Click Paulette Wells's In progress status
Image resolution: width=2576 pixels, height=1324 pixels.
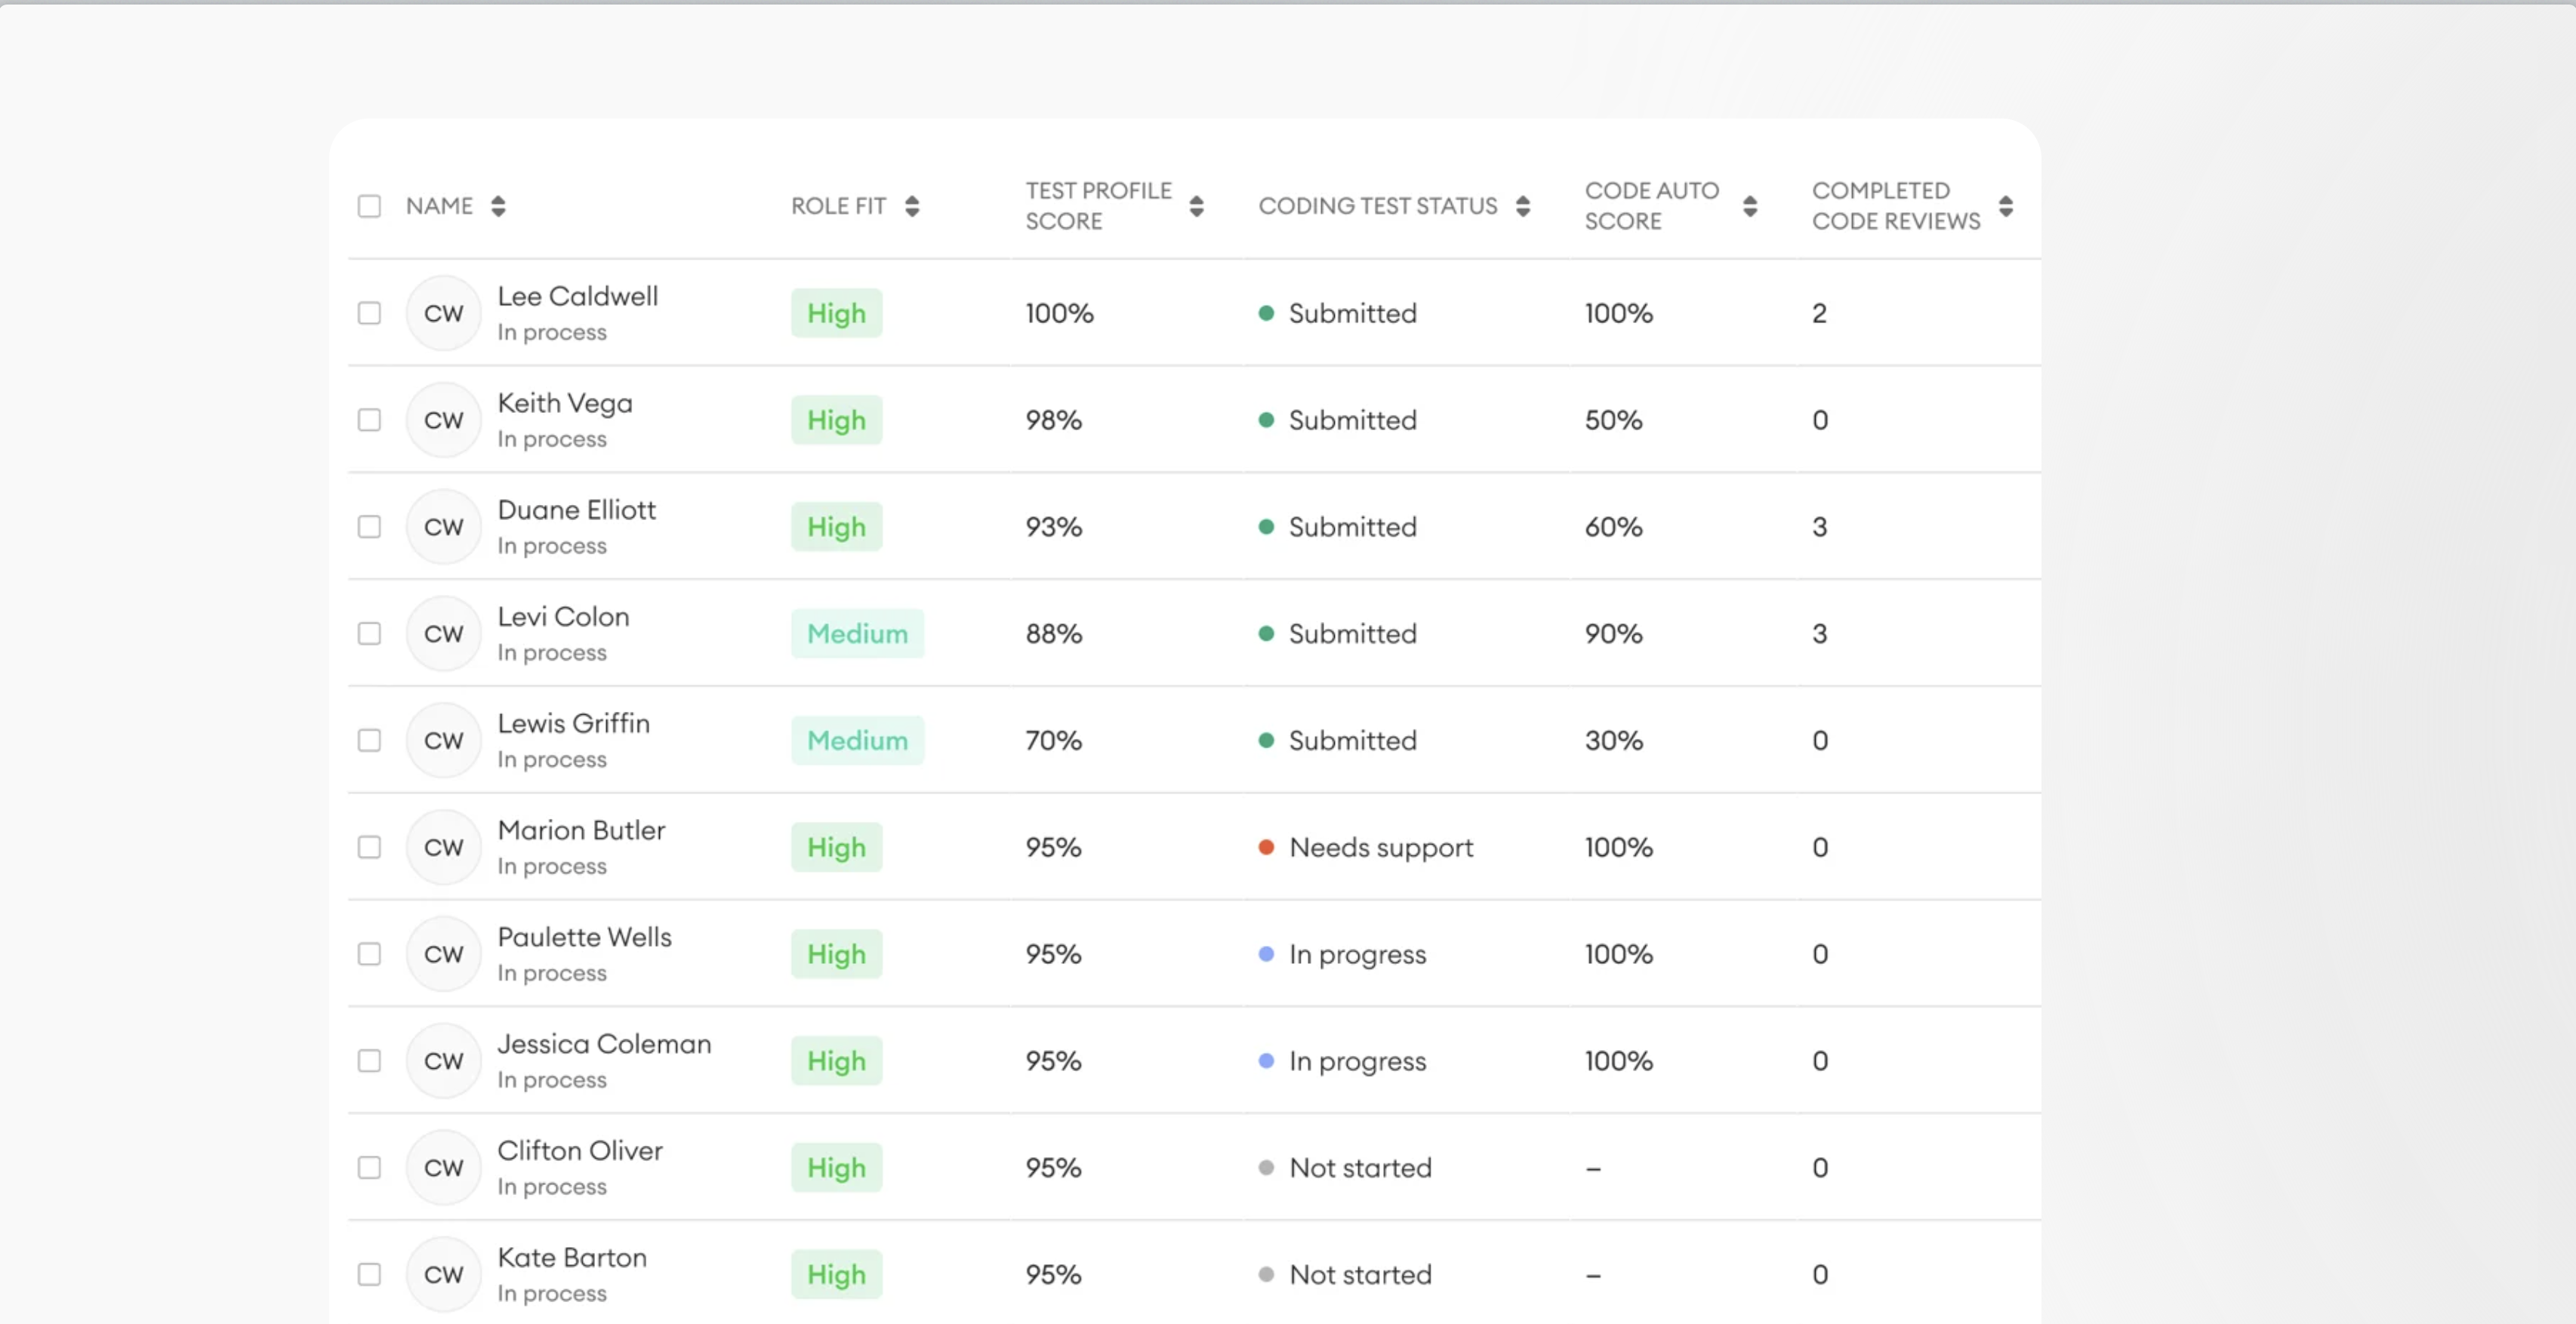point(1342,955)
